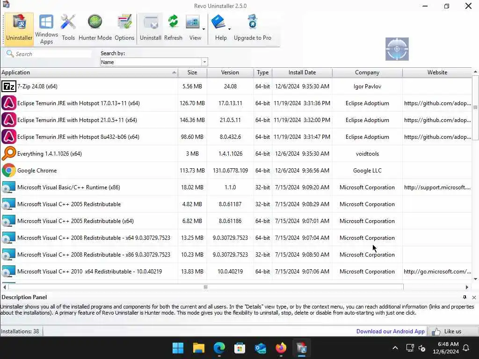The image size is (479, 359).
Task: Click the http://support.microsoft website cell
Action: tap(437, 187)
